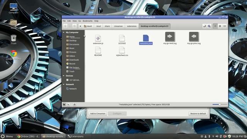Open the View menu
Image resolution: width=247 pixels, height=139 pixels.
pyautogui.click(x=74, y=21)
